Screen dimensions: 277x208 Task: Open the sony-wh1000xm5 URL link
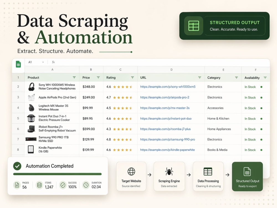tap(168, 87)
